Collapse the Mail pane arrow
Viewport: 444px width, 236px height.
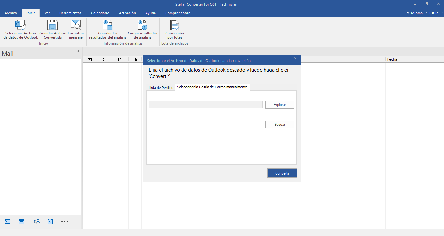(78, 51)
